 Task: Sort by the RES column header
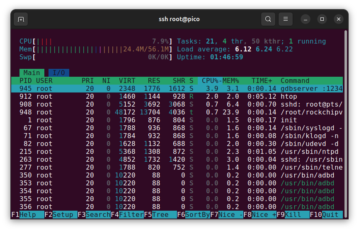click(154, 80)
